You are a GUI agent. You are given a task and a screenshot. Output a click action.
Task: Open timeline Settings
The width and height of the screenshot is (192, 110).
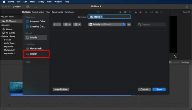(x=185, y=62)
